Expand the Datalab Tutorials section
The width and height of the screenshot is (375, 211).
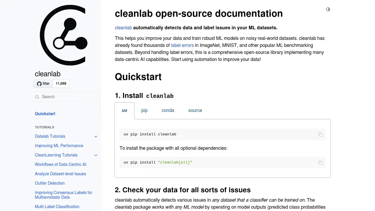point(96,137)
